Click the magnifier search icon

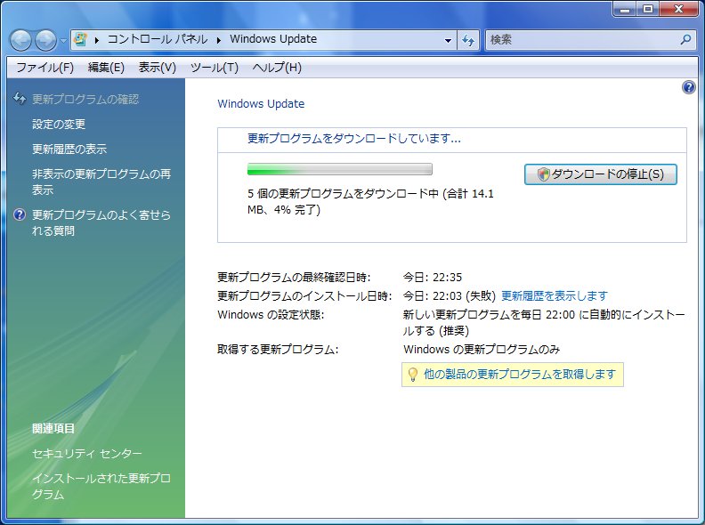(x=685, y=39)
